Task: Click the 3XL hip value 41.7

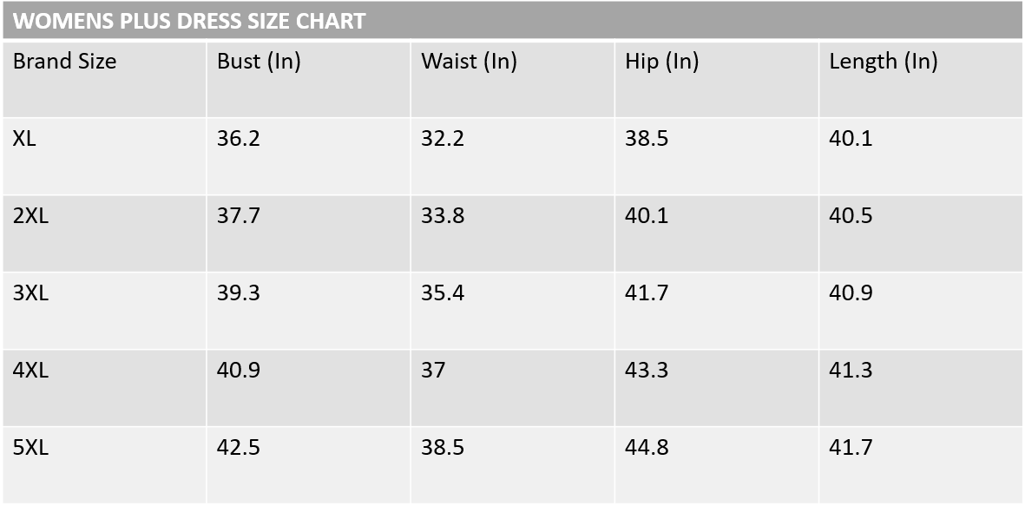Action: [647, 293]
